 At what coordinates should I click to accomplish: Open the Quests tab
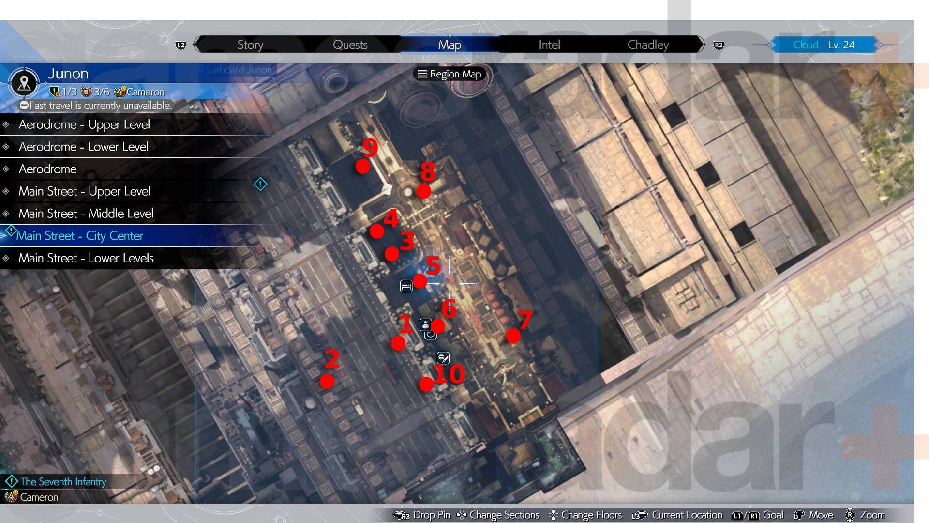pyautogui.click(x=350, y=45)
